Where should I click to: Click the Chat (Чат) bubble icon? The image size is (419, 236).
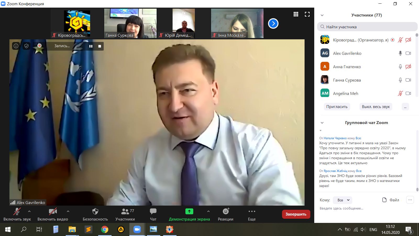[153, 211]
